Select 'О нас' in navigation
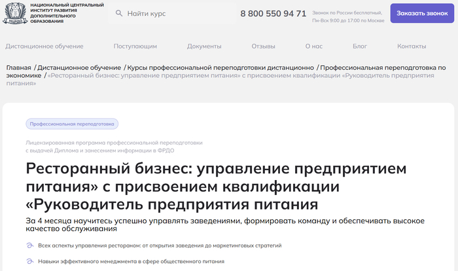 pyautogui.click(x=313, y=46)
